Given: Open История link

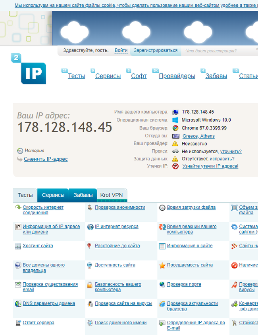Looking at the screenshot, I should pos(34,150).
